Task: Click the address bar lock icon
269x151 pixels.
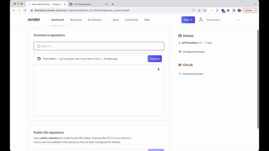Action: pos(32,10)
